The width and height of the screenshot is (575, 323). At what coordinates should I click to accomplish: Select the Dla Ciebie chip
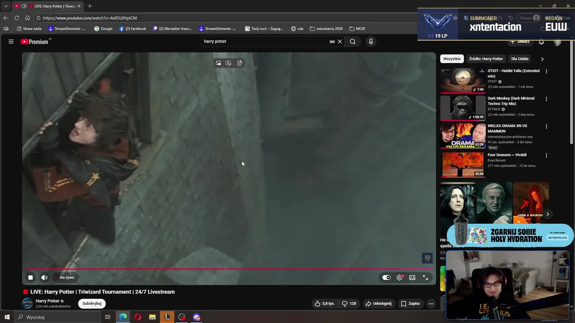(520, 59)
